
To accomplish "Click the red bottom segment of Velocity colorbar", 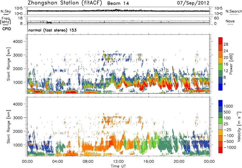I will (221, 150).
